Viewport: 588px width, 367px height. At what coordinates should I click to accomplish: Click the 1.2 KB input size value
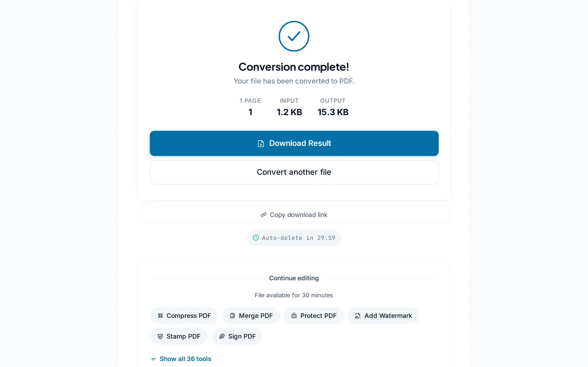coord(289,112)
